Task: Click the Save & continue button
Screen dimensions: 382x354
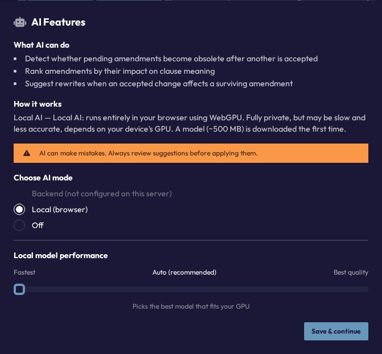Action: point(336,331)
